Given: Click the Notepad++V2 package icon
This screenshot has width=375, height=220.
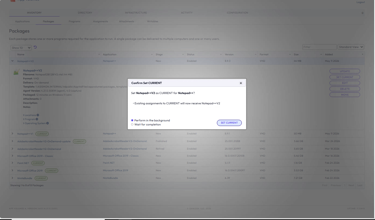Looking at the screenshot, I should click(17, 72).
